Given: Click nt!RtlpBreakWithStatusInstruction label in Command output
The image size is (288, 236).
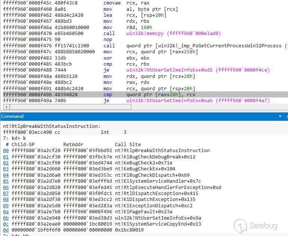Looking at the screenshot, I should click(x=52, y=126).
